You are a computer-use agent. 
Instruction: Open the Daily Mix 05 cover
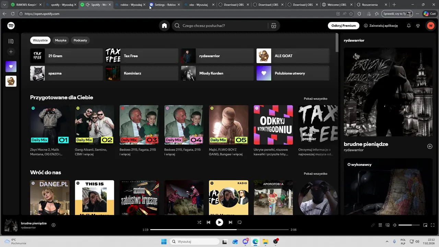[228, 125]
